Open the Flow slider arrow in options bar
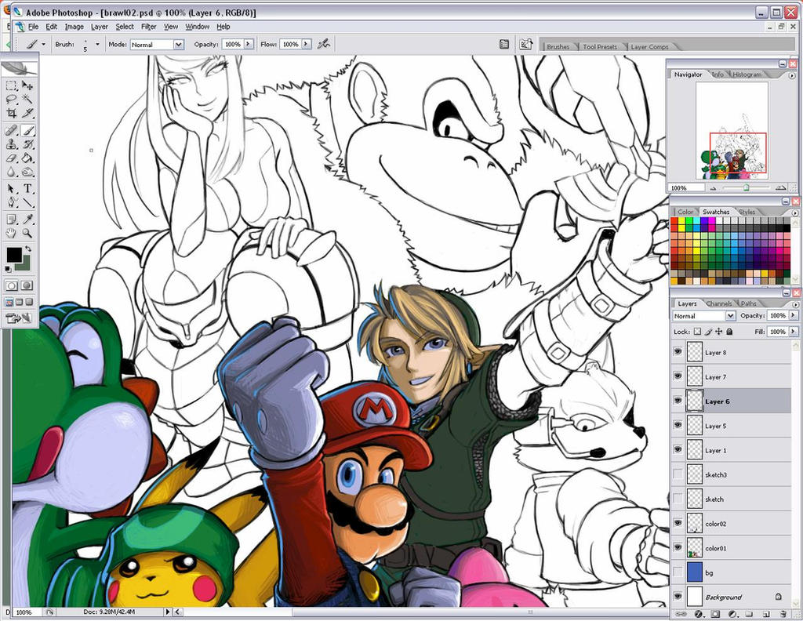Image resolution: width=803 pixels, height=621 pixels. point(306,45)
